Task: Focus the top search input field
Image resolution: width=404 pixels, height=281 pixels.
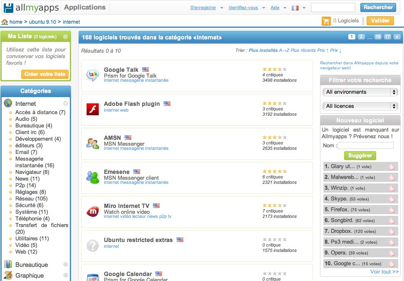Action: tap(333, 7)
